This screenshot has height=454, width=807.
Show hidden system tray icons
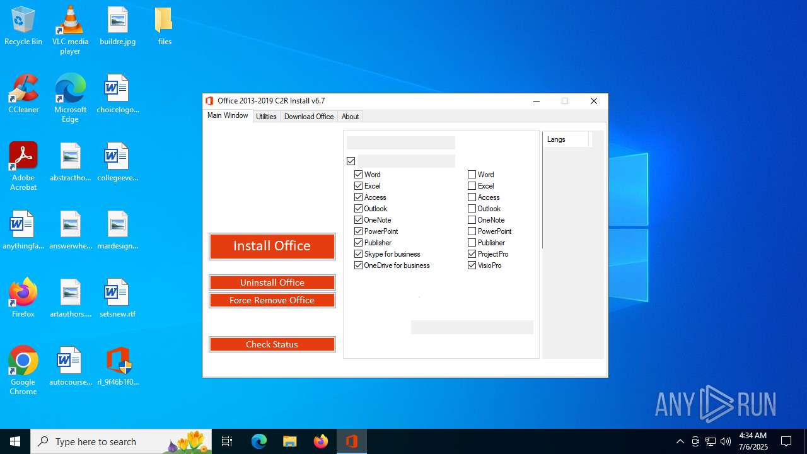(680, 441)
